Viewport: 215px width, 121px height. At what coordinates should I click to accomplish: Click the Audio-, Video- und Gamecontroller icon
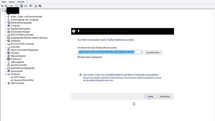click(x=8, y=16)
